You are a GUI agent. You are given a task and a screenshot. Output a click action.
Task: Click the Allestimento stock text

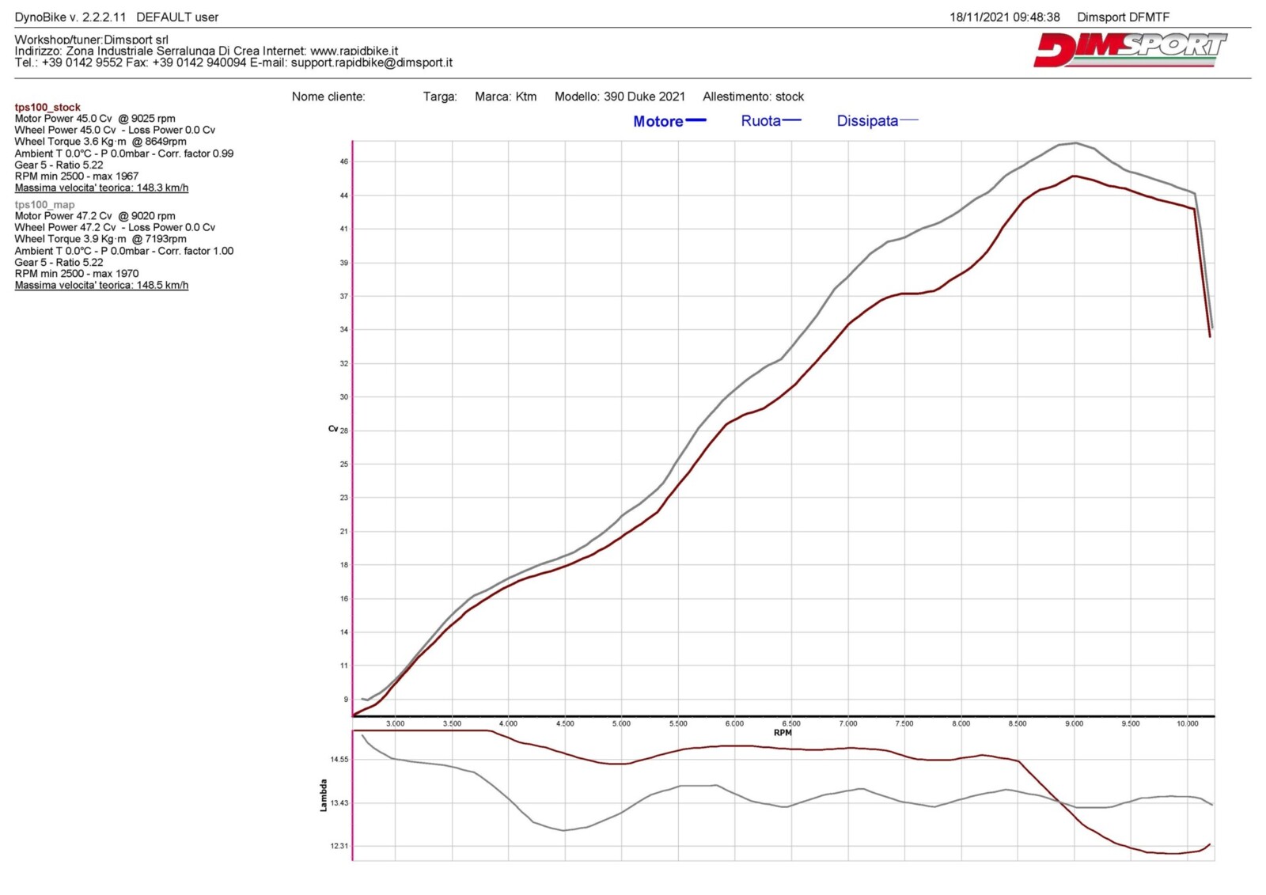tap(753, 97)
